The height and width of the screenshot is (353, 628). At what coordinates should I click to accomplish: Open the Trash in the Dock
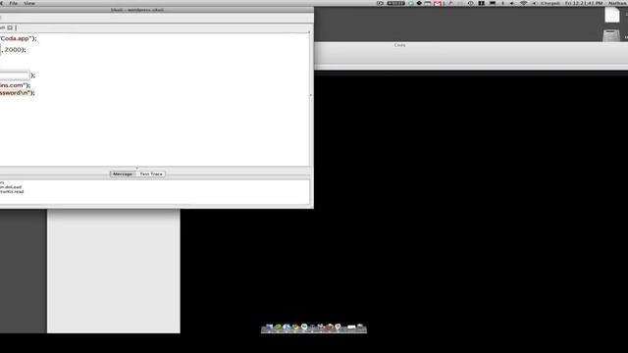(x=360, y=328)
